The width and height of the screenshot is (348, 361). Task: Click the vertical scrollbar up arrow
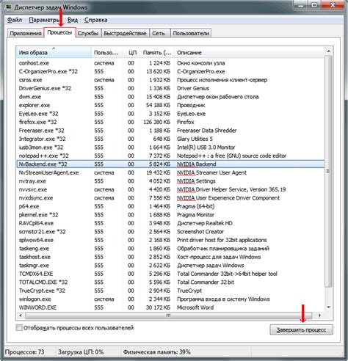pos(328,51)
